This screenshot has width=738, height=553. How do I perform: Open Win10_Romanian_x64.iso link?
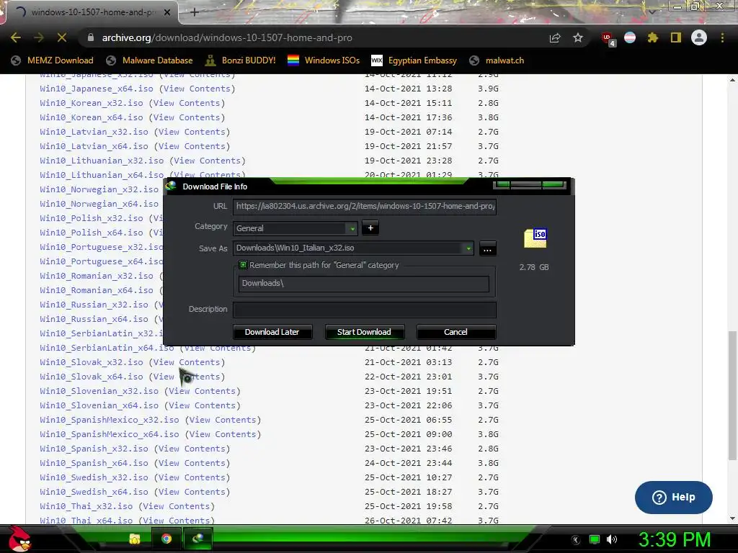pos(97,290)
